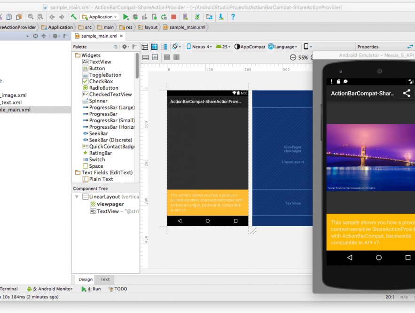Click the res breadcrumb
This screenshot has width=415, height=313.
coord(125,27)
